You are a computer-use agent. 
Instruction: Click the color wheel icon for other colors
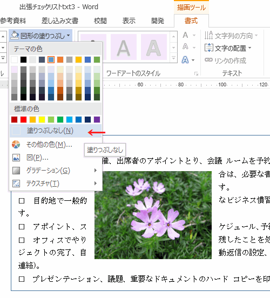(x=16, y=145)
